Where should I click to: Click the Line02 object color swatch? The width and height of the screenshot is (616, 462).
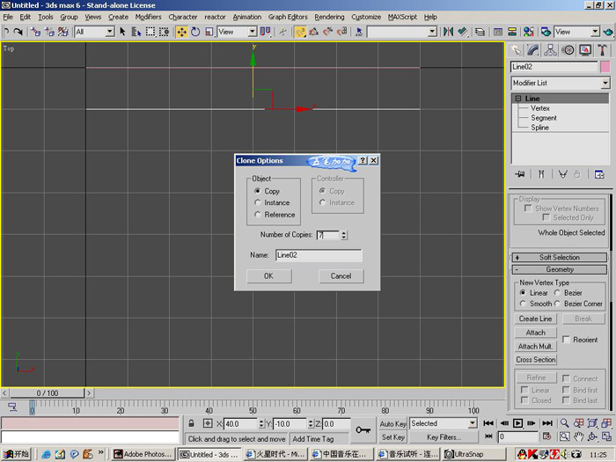[605, 67]
